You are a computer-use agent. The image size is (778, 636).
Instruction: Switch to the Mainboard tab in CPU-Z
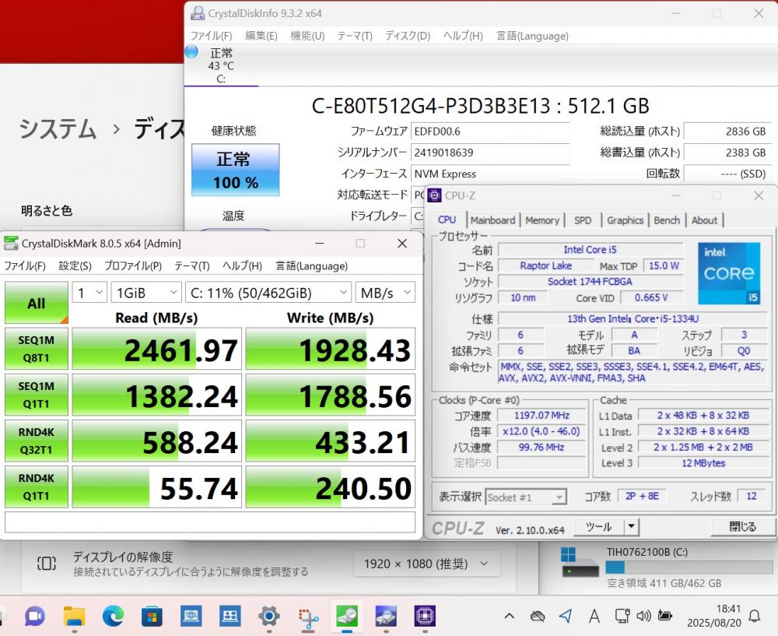pos(492,220)
